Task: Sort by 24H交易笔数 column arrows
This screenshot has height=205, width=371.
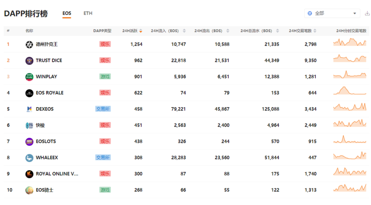Action: click(x=315, y=31)
